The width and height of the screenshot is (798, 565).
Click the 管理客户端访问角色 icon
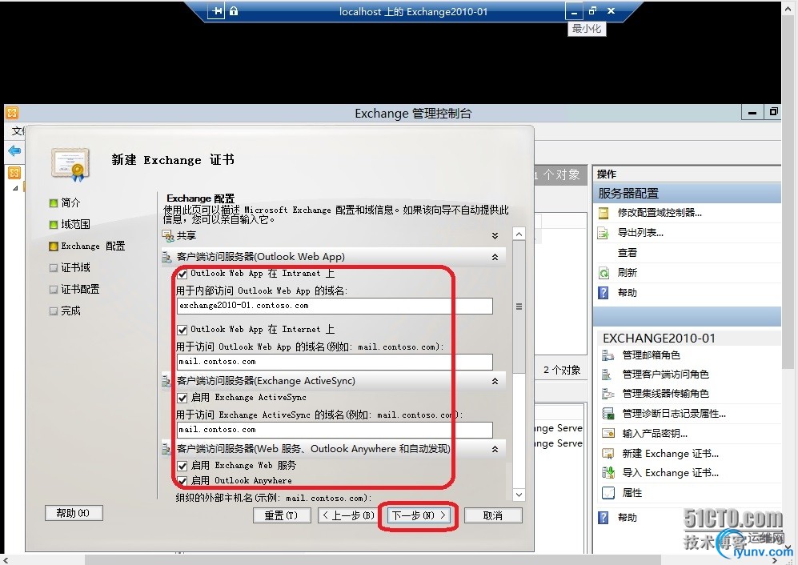point(608,375)
